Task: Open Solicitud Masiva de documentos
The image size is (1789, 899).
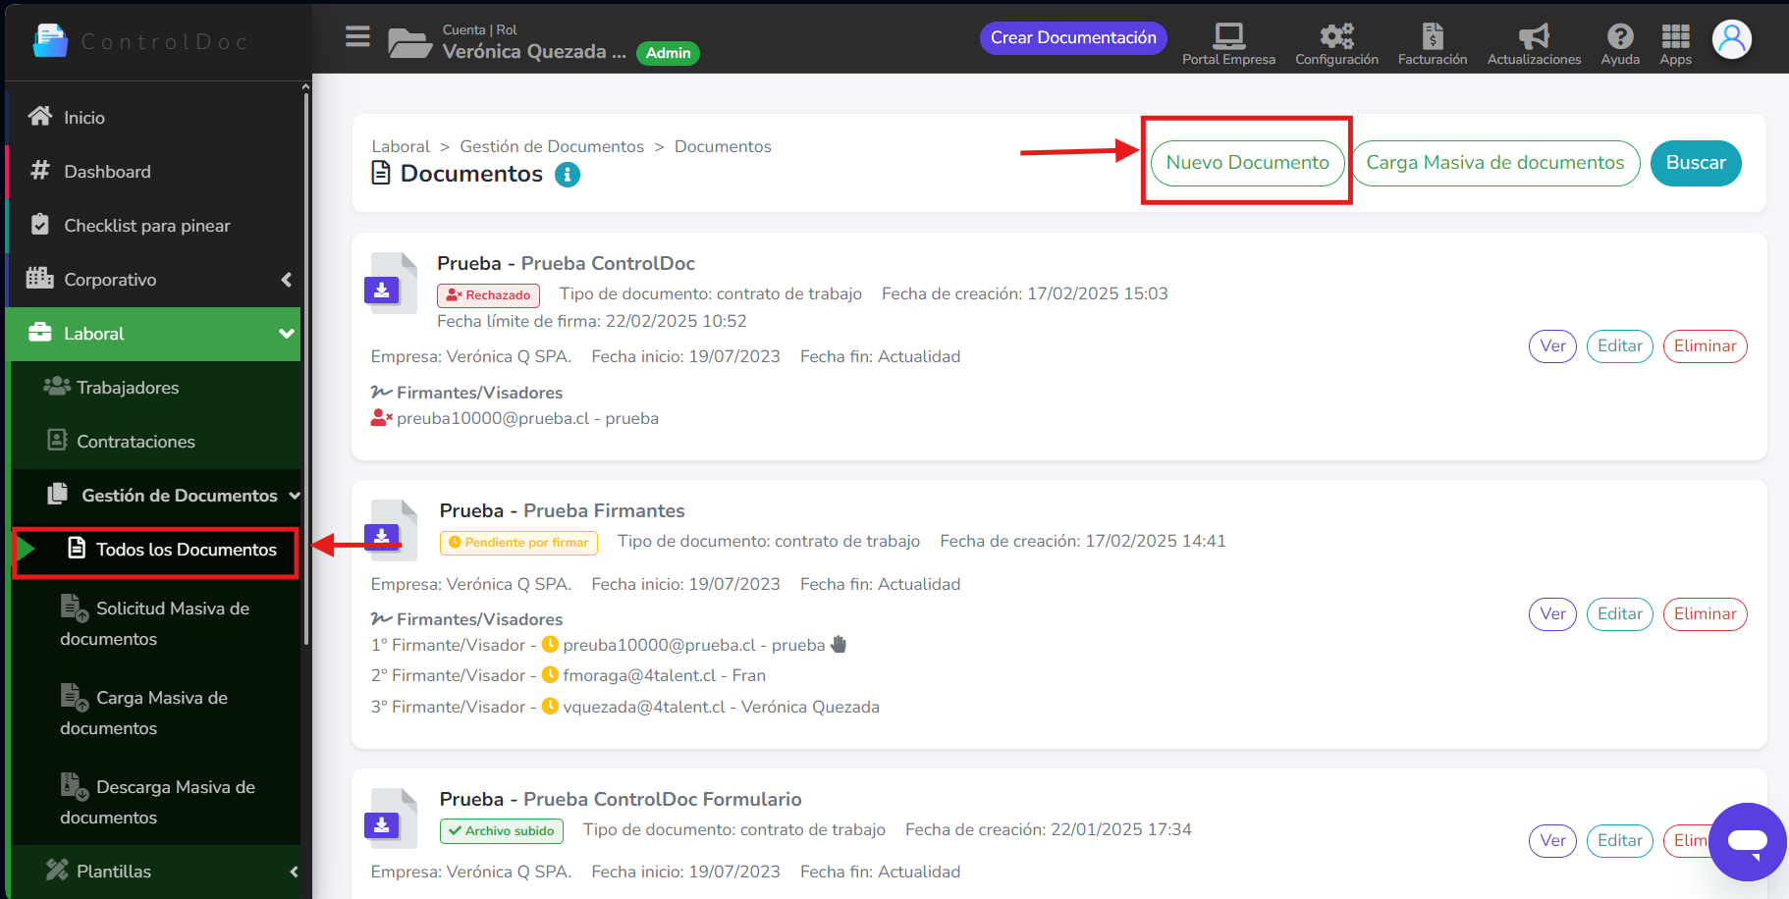Action: click(x=155, y=623)
